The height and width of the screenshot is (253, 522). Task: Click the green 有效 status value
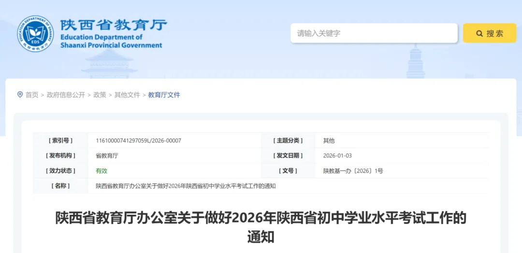pos(101,171)
